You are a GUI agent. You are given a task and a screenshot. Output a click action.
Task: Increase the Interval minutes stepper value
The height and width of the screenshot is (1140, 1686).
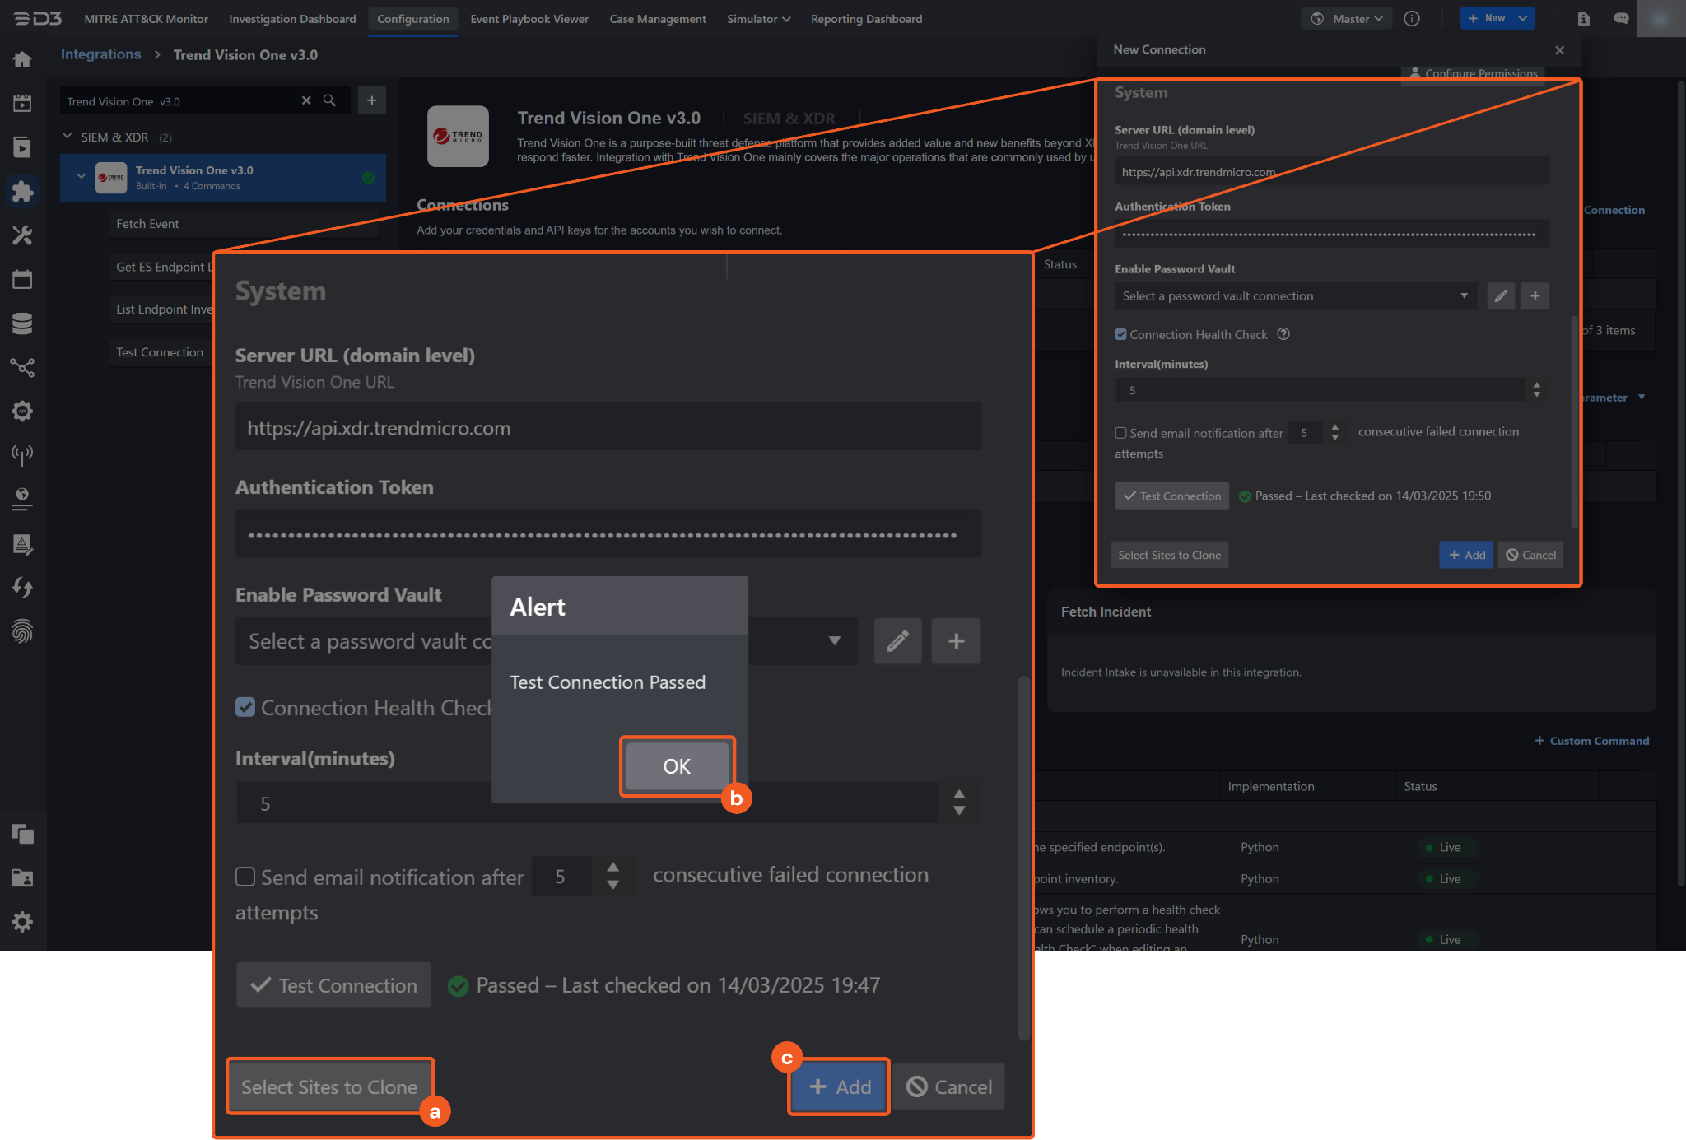959,794
